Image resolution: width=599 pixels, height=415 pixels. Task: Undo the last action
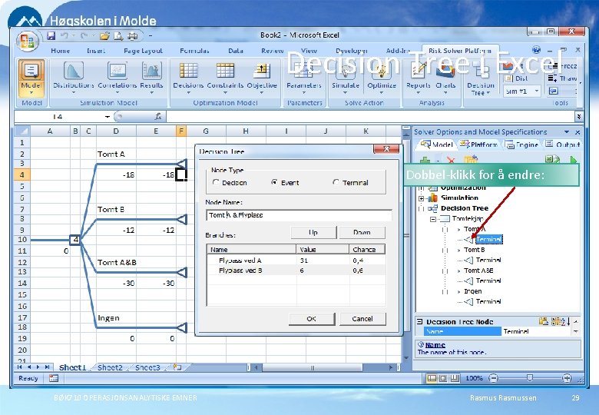pyautogui.click(x=65, y=35)
